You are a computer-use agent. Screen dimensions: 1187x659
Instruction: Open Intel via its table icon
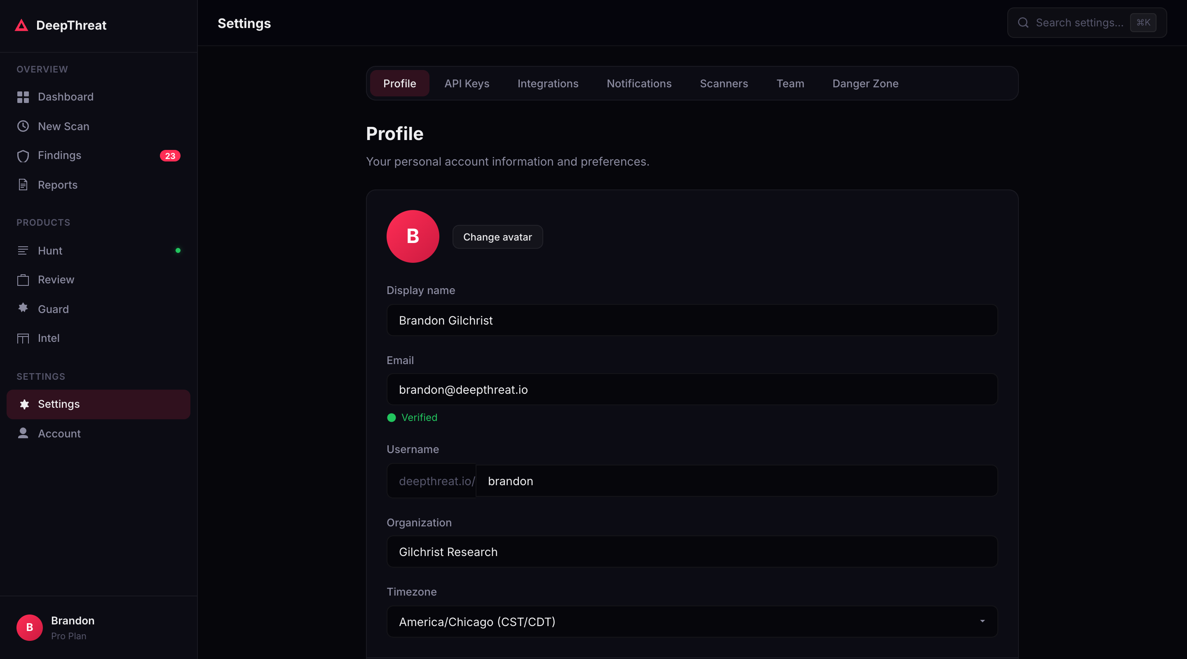23,339
